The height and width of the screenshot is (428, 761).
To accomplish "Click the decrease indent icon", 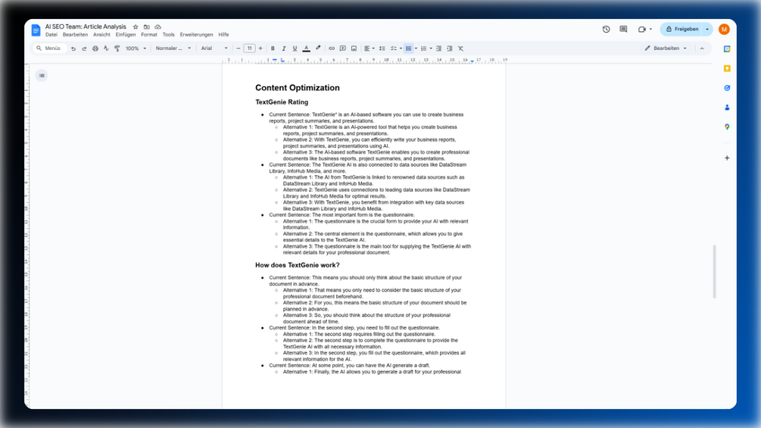I will point(438,48).
